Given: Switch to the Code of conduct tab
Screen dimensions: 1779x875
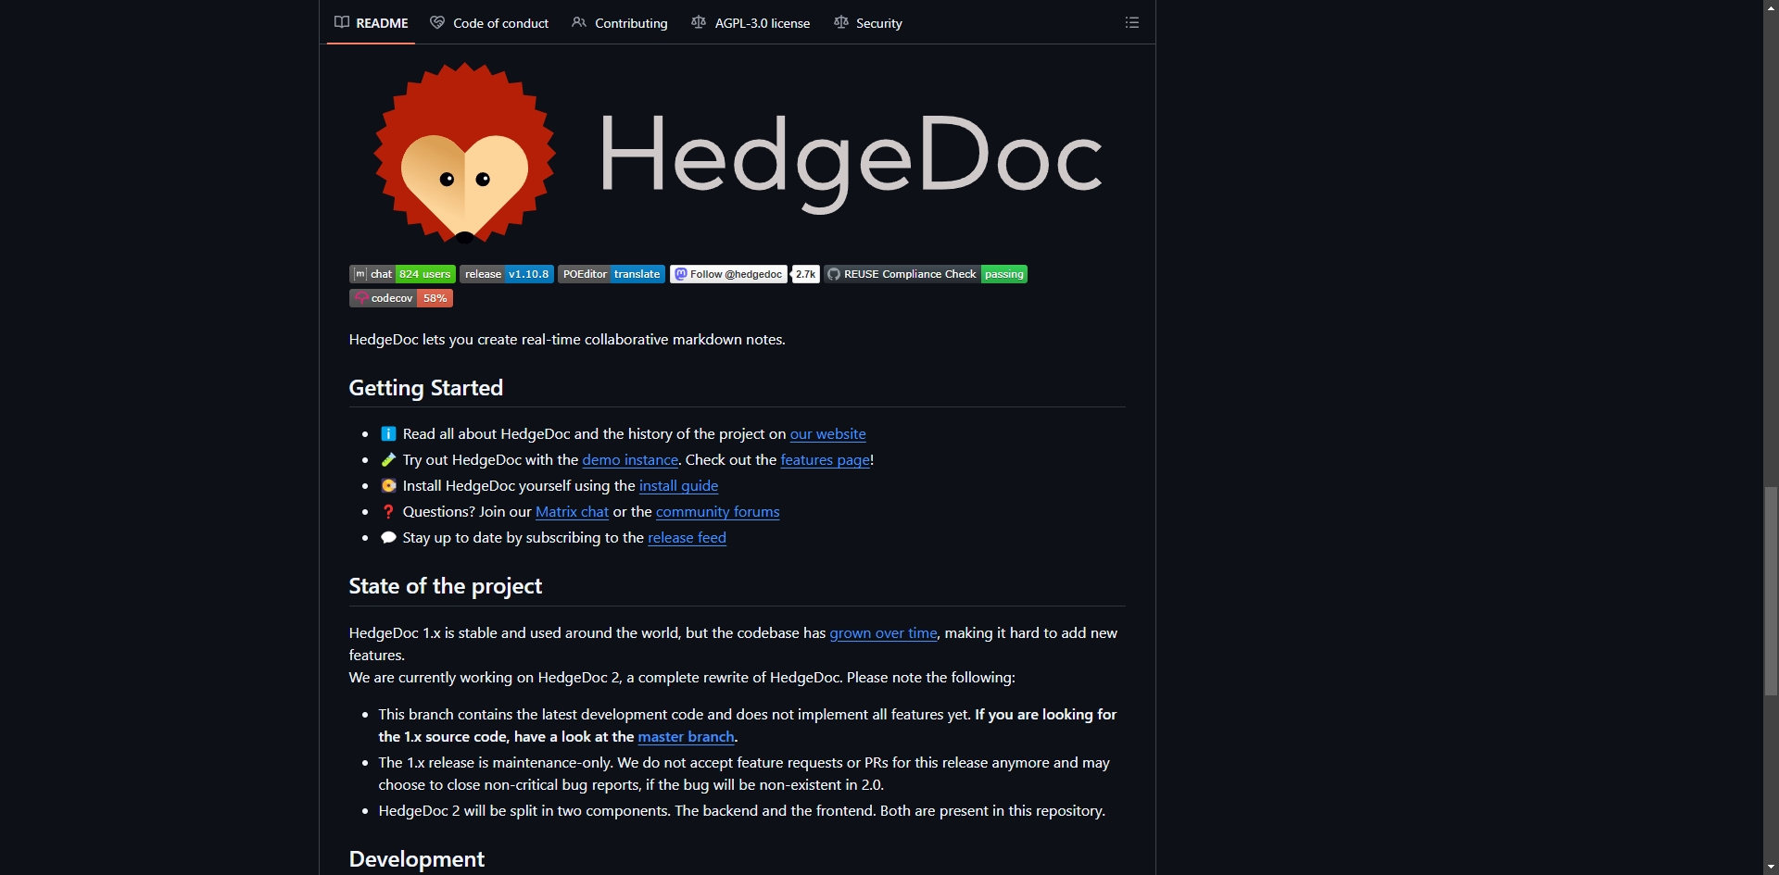Looking at the screenshot, I should click(489, 23).
